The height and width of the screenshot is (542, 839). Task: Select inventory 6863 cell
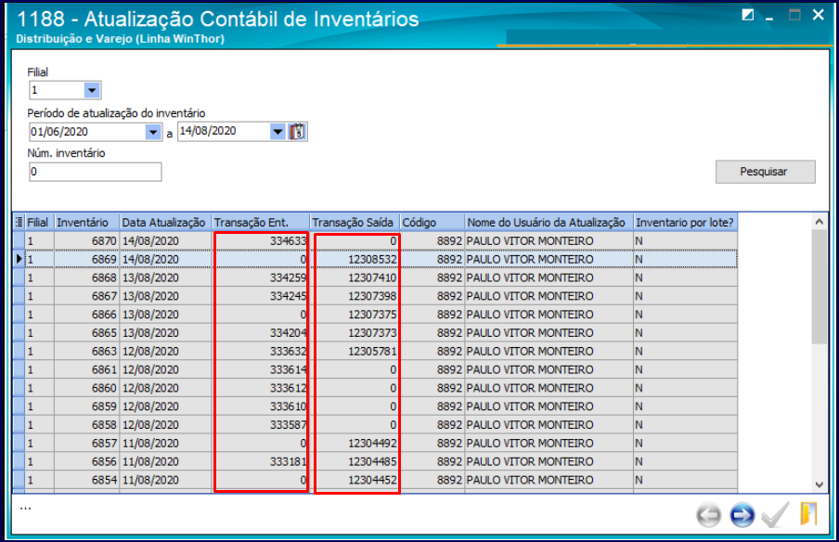click(86, 352)
